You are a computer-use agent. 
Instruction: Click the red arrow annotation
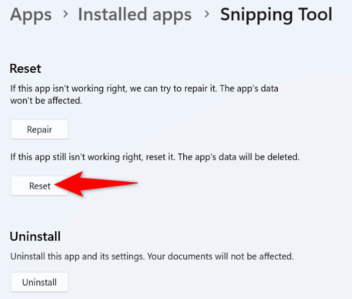[96, 184]
